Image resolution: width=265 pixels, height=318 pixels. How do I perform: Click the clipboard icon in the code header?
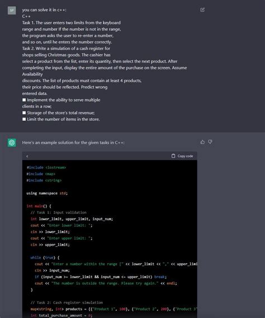point(173,156)
